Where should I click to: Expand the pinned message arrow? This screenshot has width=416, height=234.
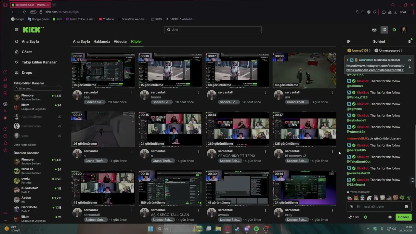tap(409, 67)
